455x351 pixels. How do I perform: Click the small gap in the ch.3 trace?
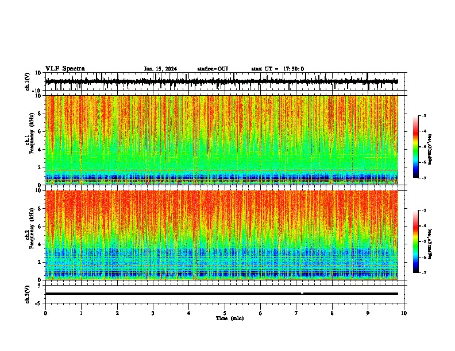(302, 294)
